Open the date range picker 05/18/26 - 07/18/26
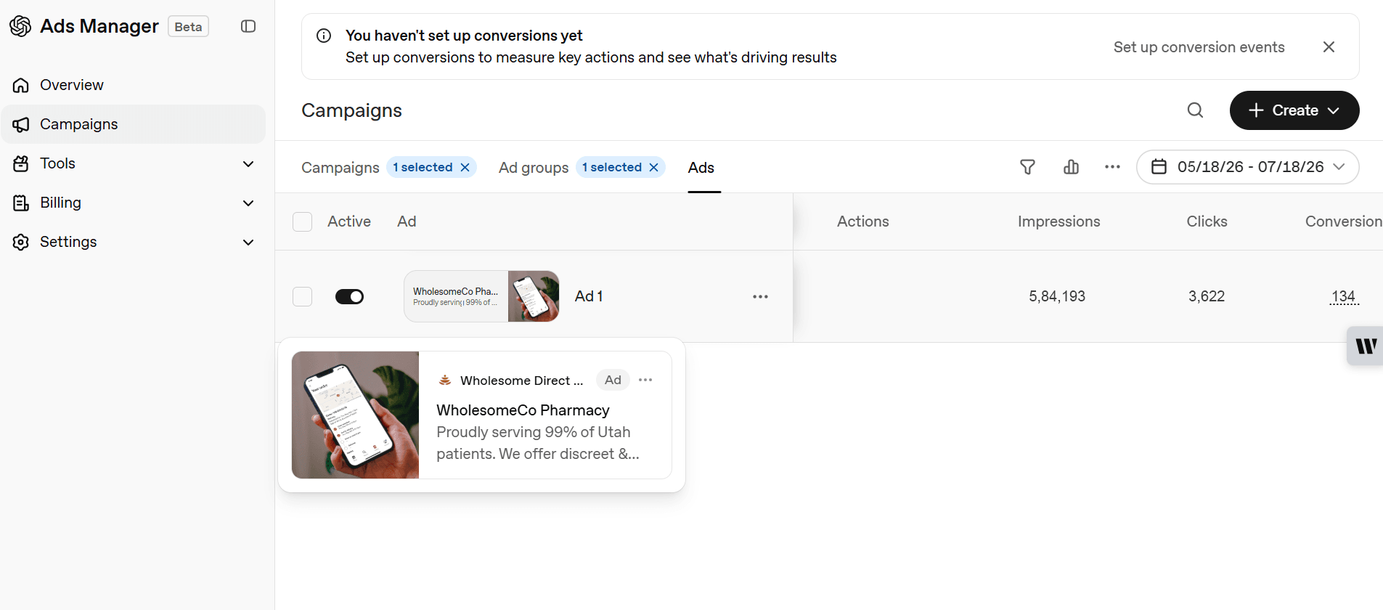1383x610 pixels. point(1247,167)
